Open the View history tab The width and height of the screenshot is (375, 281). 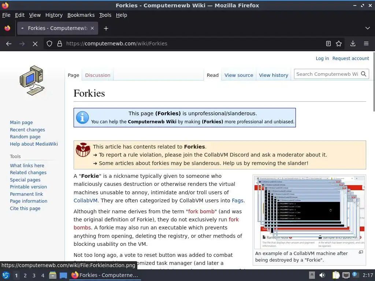click(x=274, y=75)
